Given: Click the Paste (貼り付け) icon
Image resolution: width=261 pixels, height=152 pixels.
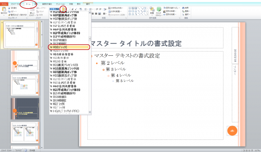Looking at the screenshot, I should click(4, 9).
